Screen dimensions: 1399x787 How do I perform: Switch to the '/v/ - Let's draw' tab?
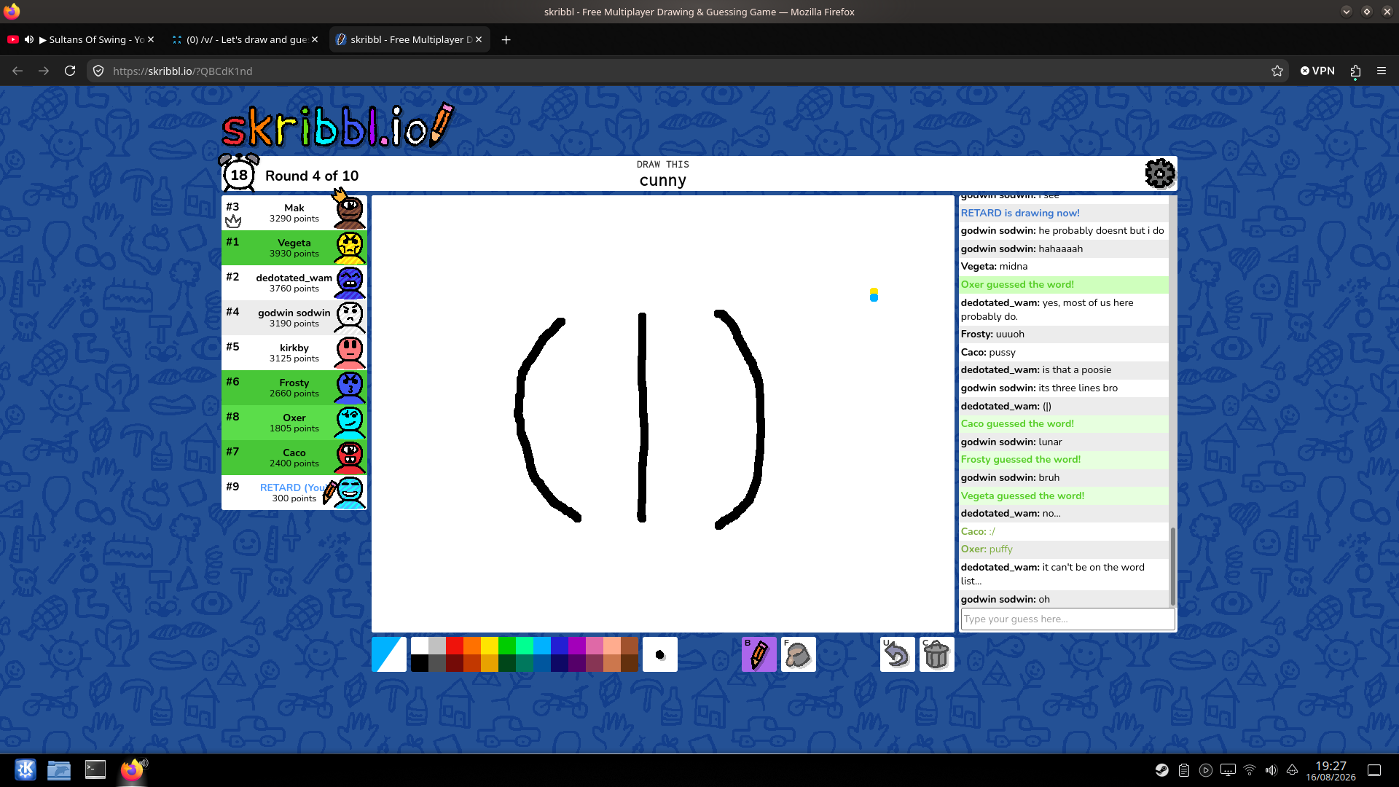[246, 39]
